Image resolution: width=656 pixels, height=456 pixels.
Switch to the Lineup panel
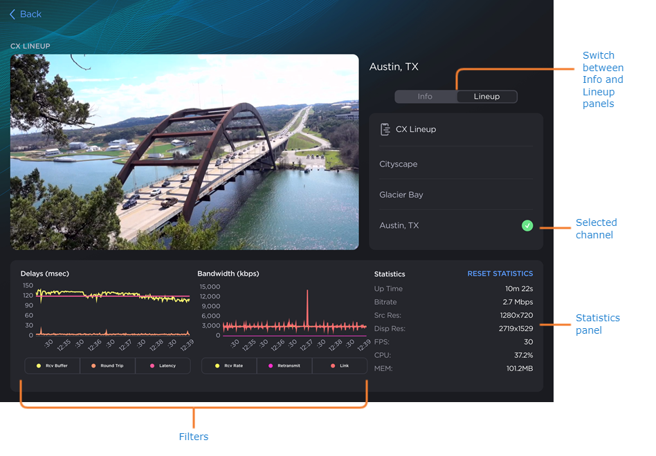(x=486, y=96)
